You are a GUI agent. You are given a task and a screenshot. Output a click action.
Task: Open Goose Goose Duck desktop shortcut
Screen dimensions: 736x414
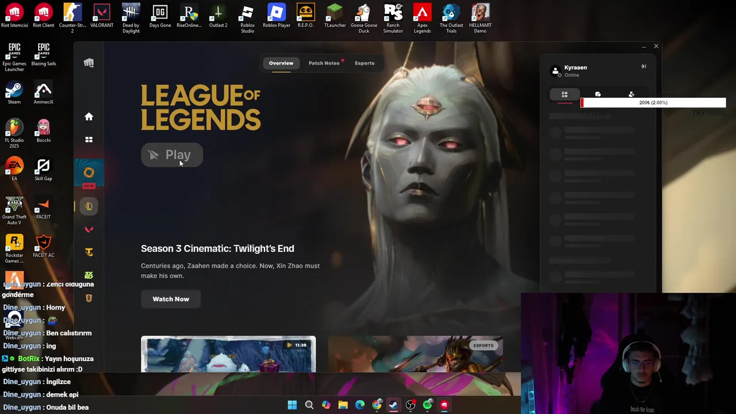364,18
